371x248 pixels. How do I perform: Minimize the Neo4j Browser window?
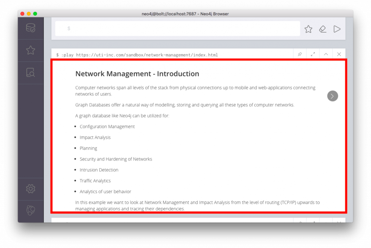pos(29,14)
